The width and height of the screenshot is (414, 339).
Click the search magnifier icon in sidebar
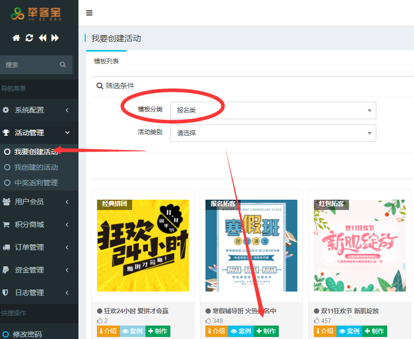pyautogui.click(x=62, y=64)
